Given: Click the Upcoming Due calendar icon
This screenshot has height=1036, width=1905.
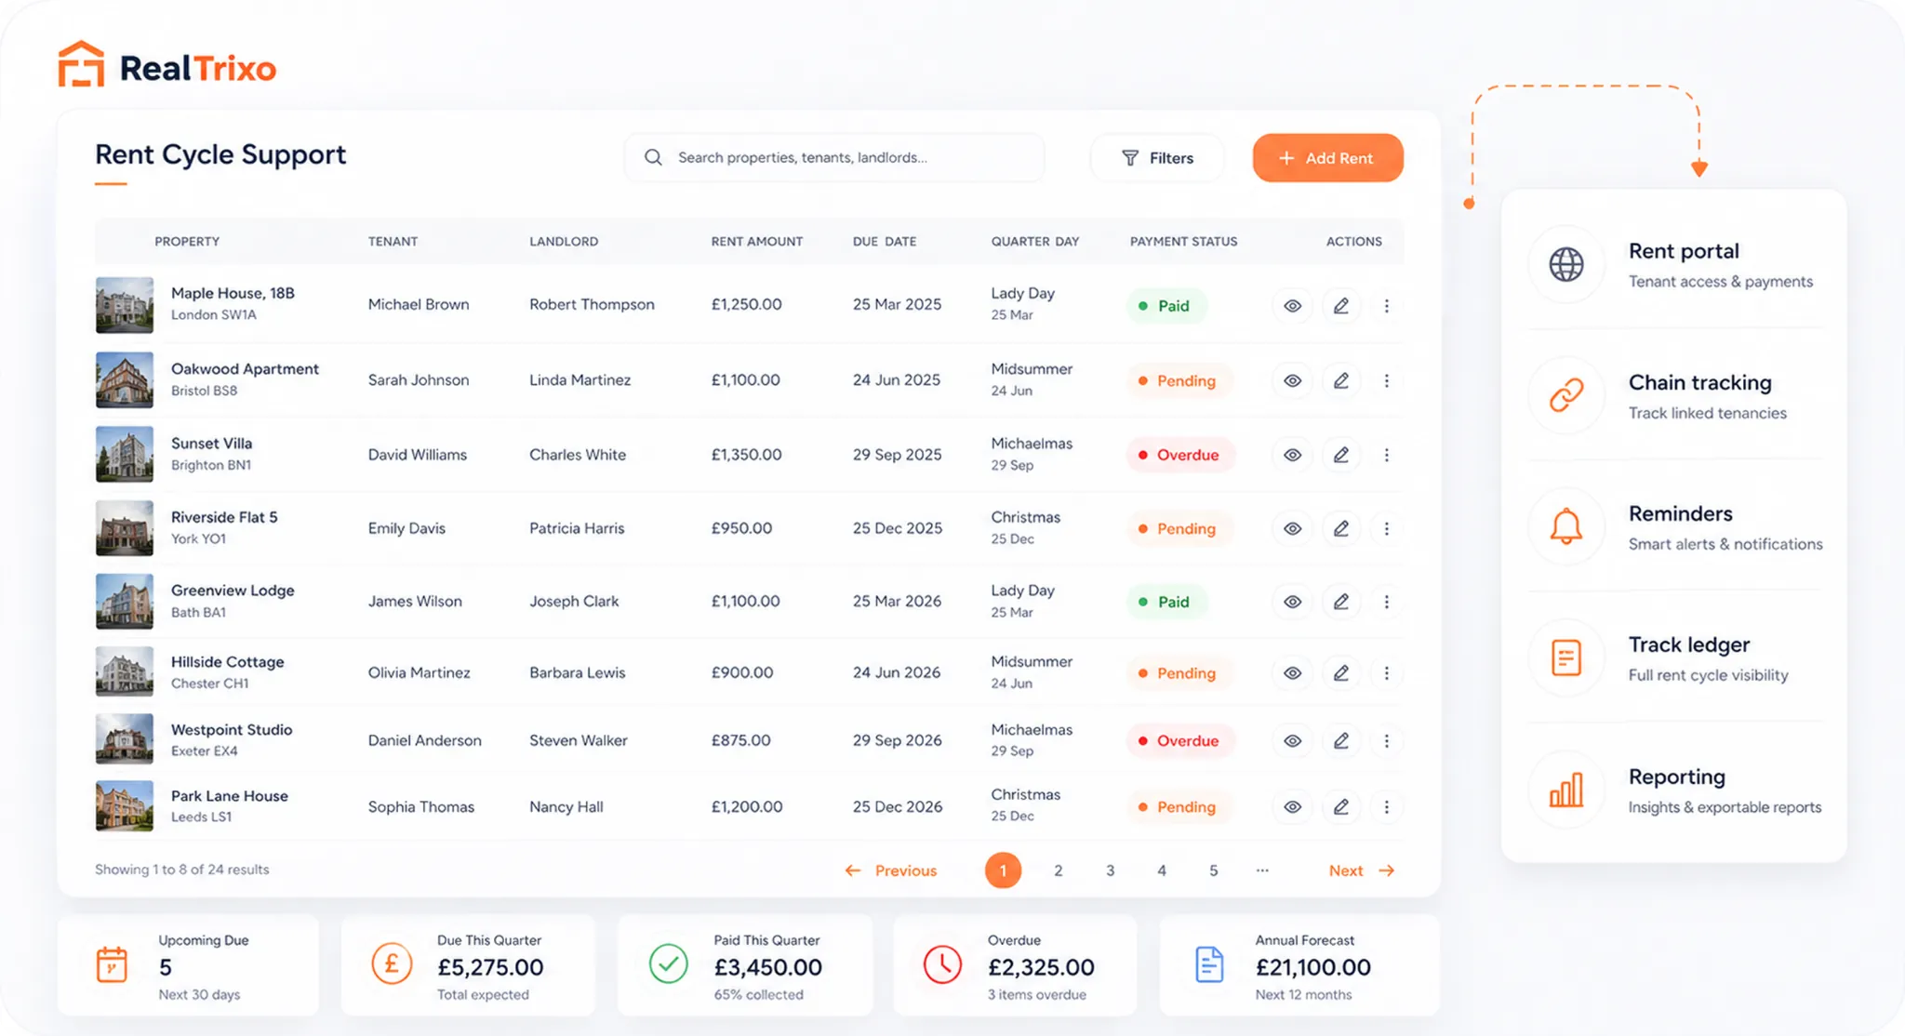Looking at the screenshot, I should click(112, 964).
